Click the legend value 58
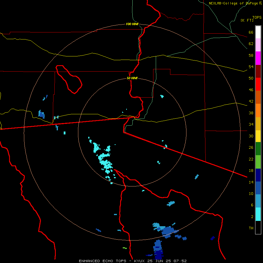The height and width of the screenshot is (263, 263). (251, 55)
